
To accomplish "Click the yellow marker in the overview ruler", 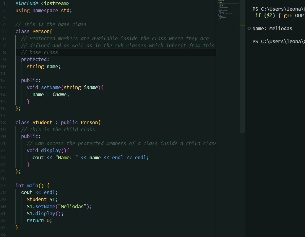I will 242,25.
